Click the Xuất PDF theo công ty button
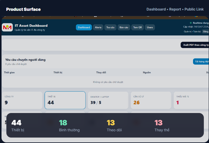Screen dimensions: 209x143 [195, 45]
